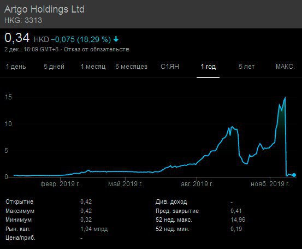This screenshot has height=249, width=302.
Task: Click the y-axis label 15
Action: [8, 97]
